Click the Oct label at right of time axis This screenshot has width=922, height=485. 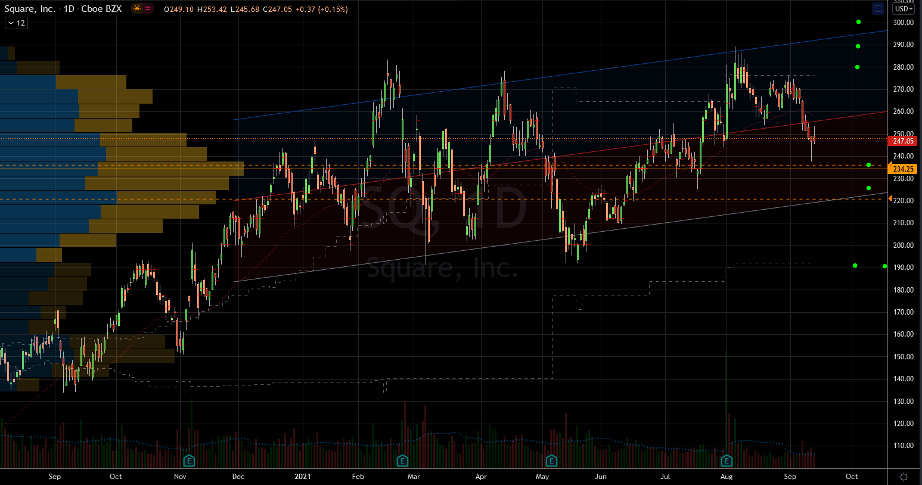tap(852, 477)
